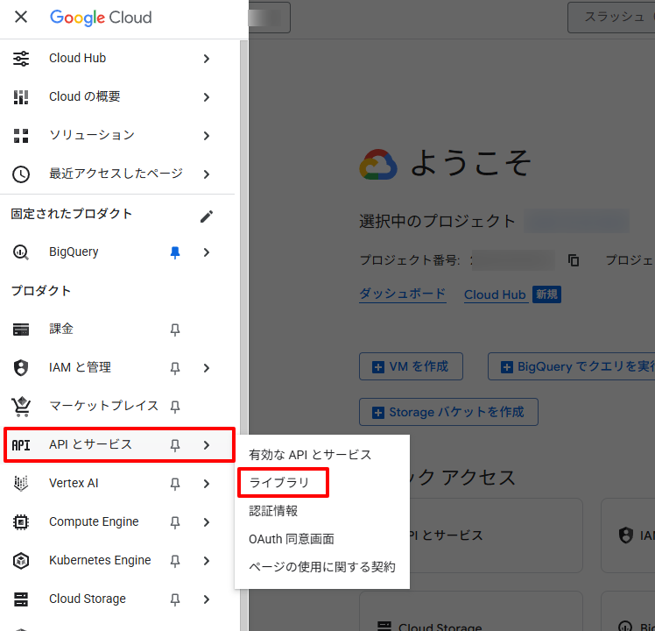Click the BigQuery magnifier icon
This screenshot has width=655, height=631.
click(x=21, y=252)
